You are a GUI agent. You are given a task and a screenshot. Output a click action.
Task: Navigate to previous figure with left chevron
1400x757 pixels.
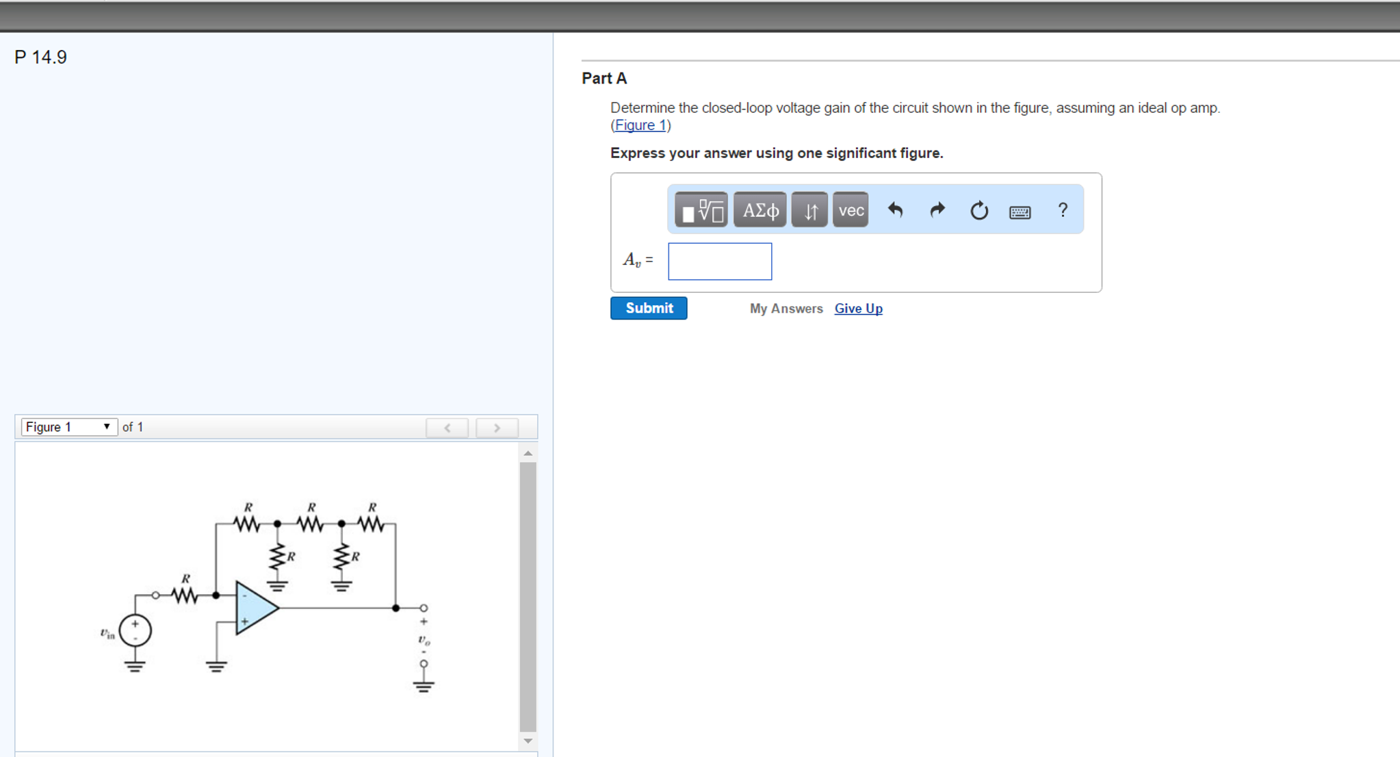pyautogui.click(x=446, y=427)
